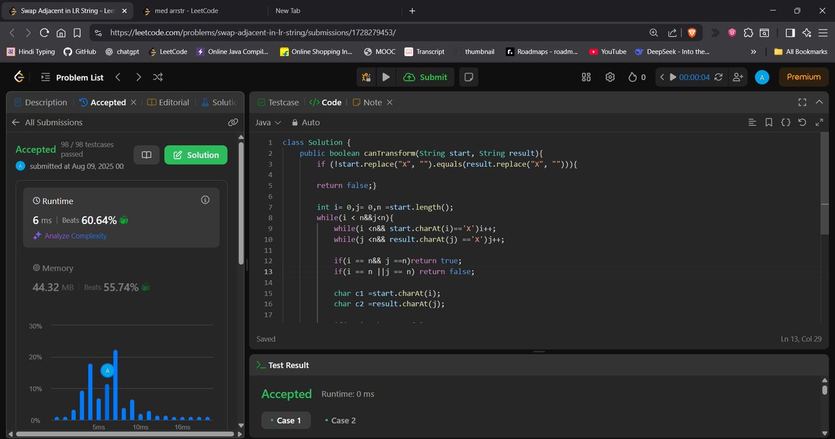Click the test result panel scrollbar

click(825, 390)
